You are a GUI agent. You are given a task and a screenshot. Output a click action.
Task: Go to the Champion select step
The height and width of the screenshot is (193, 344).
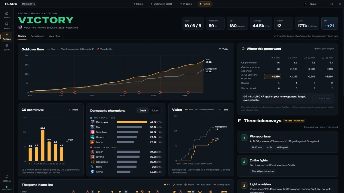pos(161,4)
